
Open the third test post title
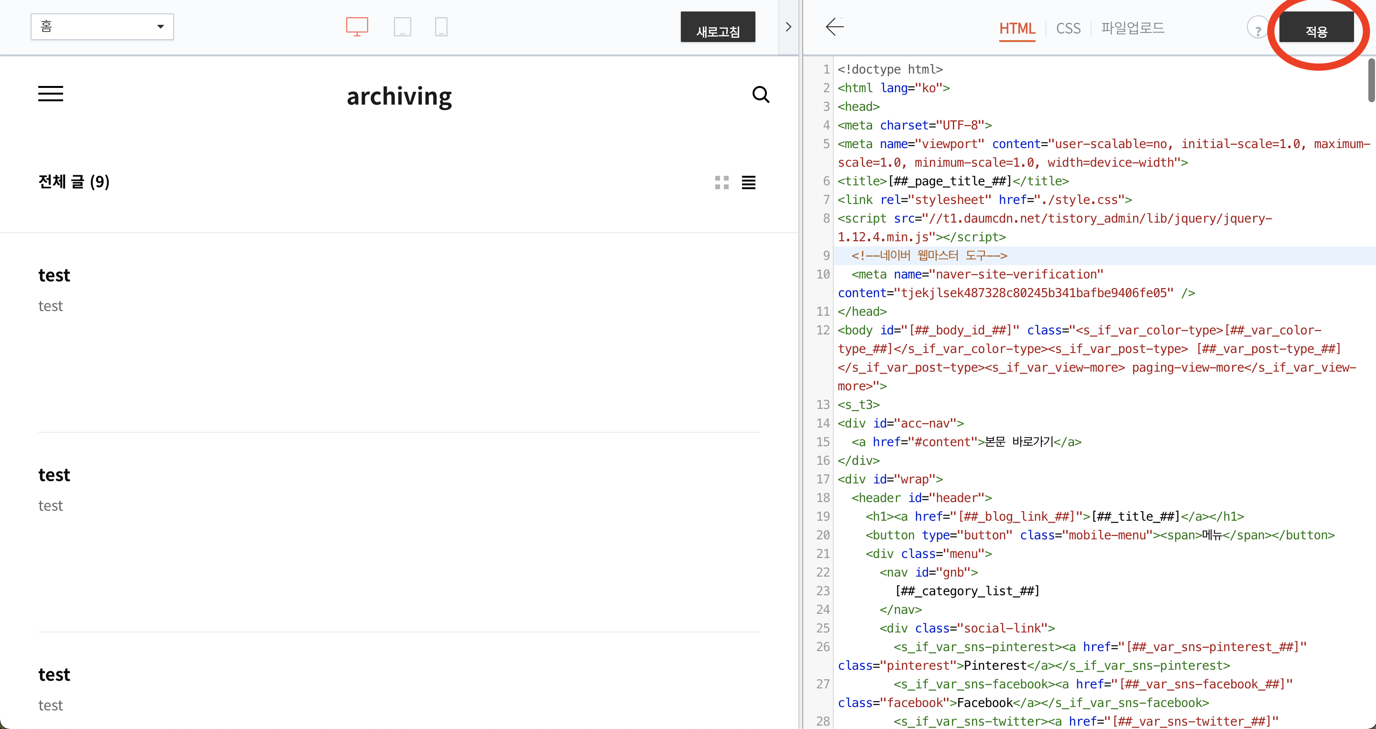54,674
